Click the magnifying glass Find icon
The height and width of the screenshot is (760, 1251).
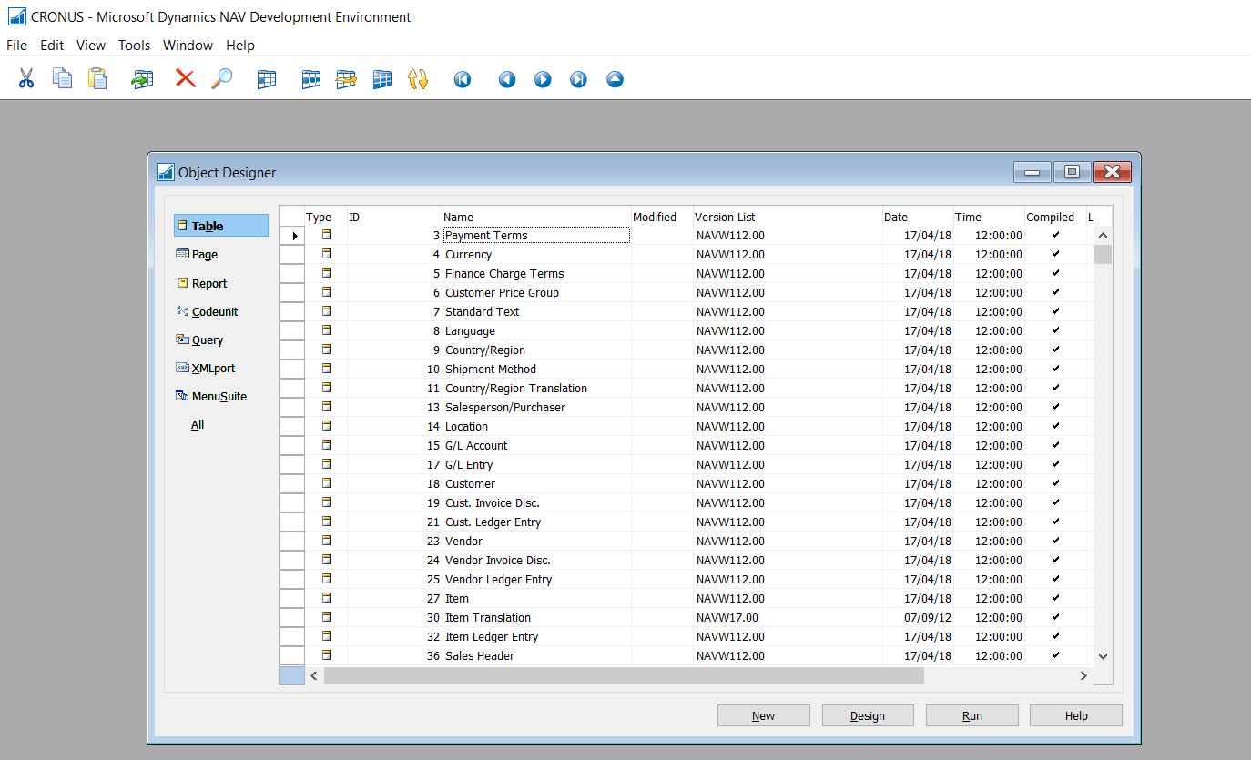coord(221,79)
